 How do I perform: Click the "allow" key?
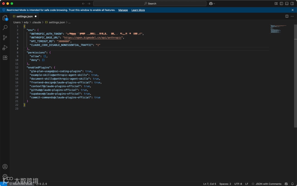click(35, 56)
